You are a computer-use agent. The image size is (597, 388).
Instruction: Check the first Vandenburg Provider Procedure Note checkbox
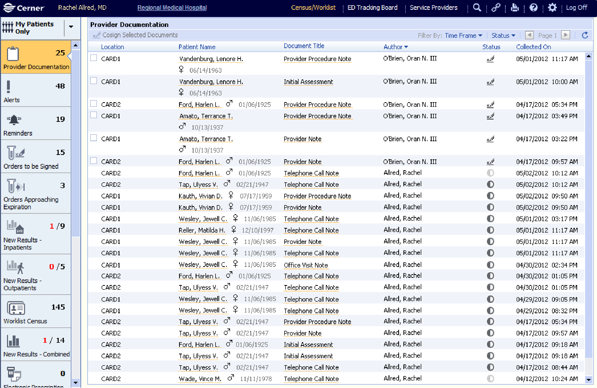(x=94, y=58)
